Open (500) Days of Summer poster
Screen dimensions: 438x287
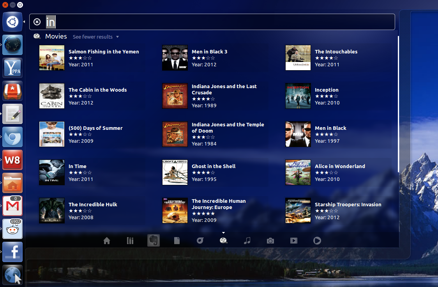pyautogui.click(x=52, y=134)
